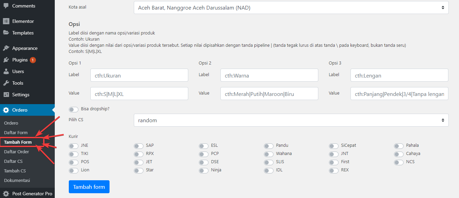
Task: Click the Settings sliders icon
Action: coord(6,95)
